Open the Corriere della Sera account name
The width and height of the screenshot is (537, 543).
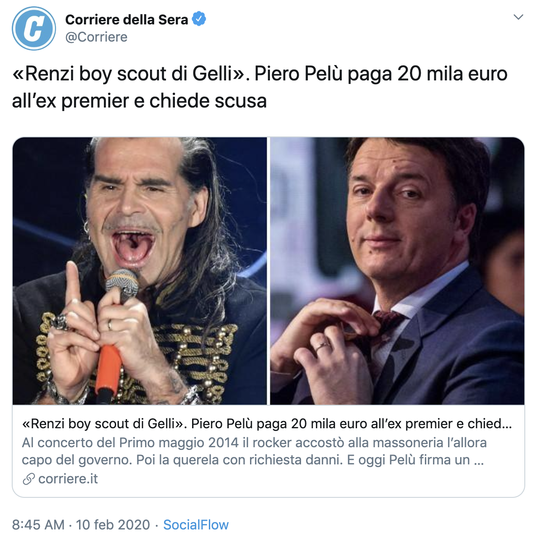[127, 19]
